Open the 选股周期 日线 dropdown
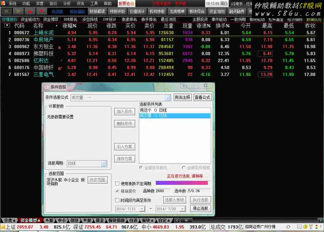This screenshot has height=232, width=324. click(x=104, y=164)
